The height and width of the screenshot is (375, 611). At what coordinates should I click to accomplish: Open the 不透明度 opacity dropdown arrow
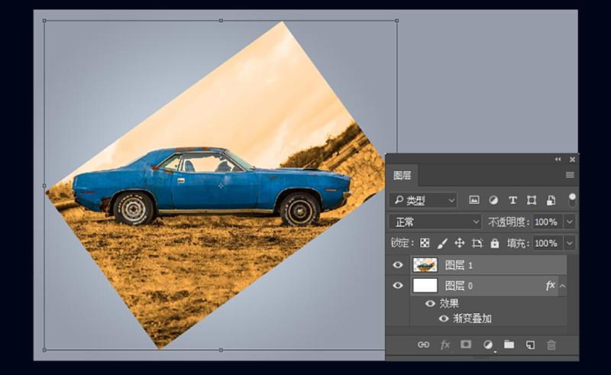pyautogui.click(x=570, y=221)
